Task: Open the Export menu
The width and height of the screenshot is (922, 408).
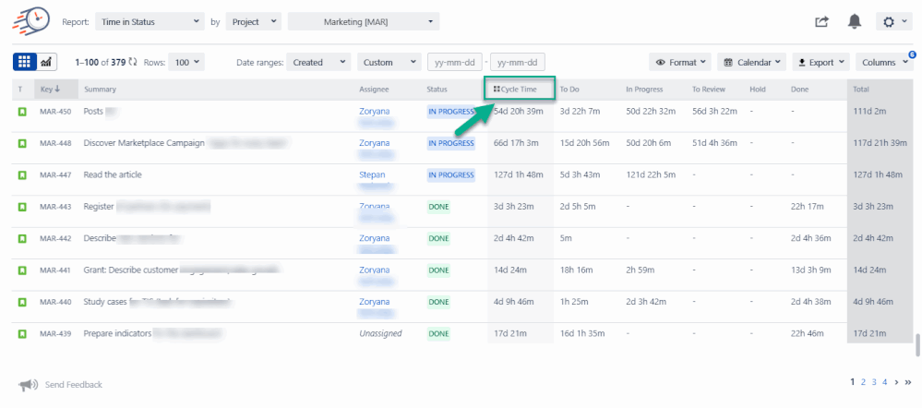Action: [820, 62]
